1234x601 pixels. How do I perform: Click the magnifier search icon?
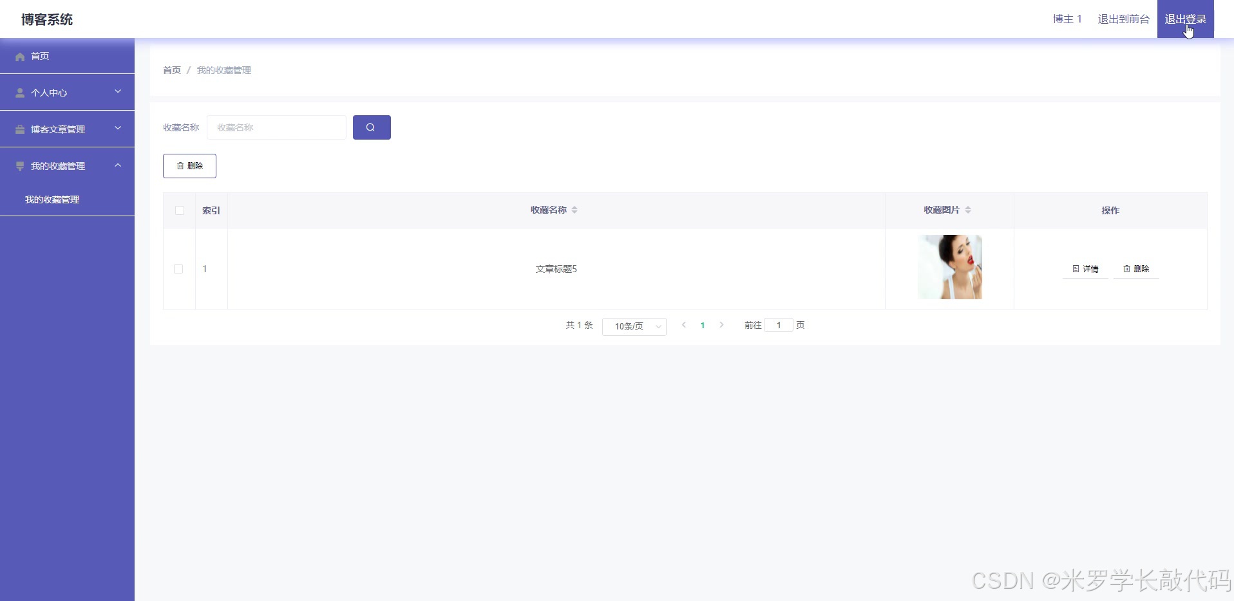click(371, 127)
